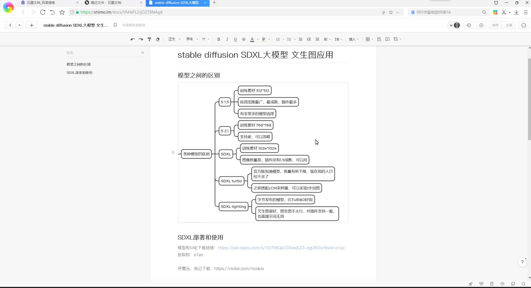Open the browser hamburger menu
This screenshot has width=531, height=288.
[x=525, y=12]
